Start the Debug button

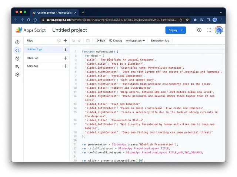coord(116,41)
